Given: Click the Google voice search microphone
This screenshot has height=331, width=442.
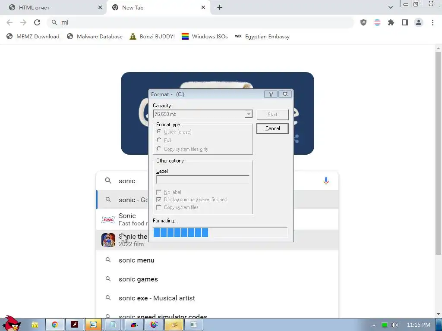Looking at the screenshot, I should coord(326,181).
